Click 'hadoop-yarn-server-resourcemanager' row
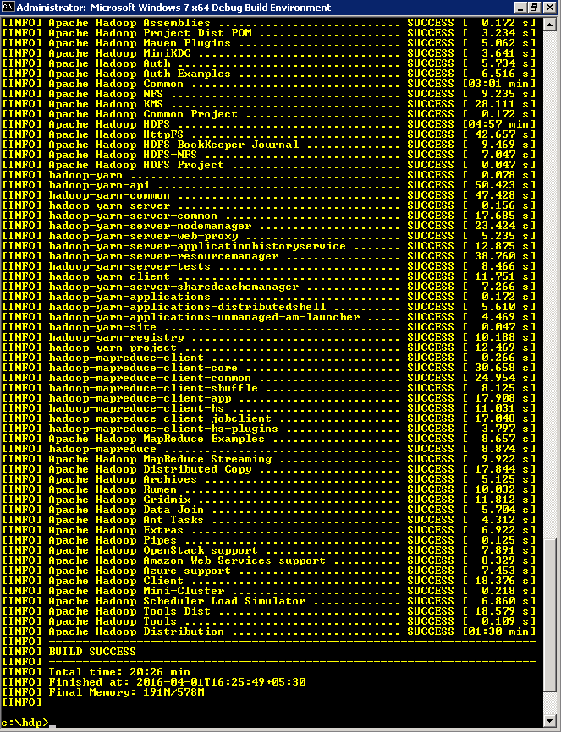561x732 pixels. tap(269, 256)
